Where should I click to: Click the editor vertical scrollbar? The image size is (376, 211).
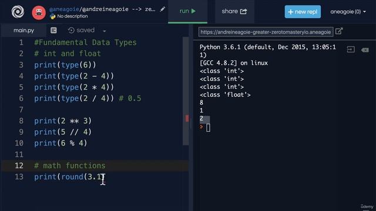pyautogui.click(x=186, y=91)
